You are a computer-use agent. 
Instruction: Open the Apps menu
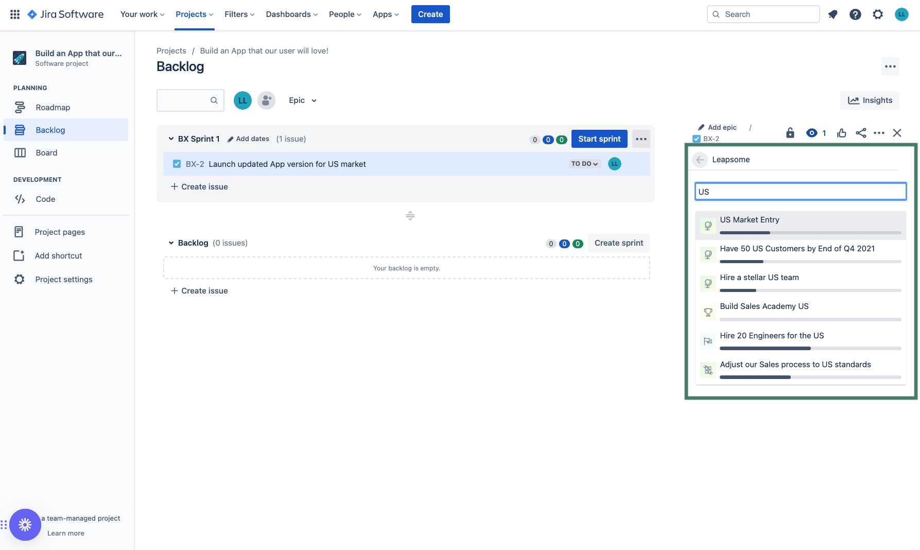click(x=386, y=14)
